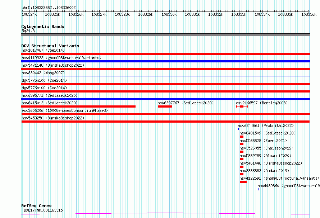This screenshot has height=218, width=320.
Task: Click the nsv1017067 (Coe2014) variant label
Action: click(x=43, y=50)
